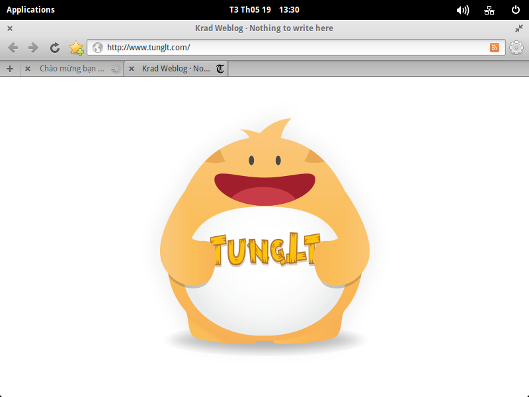This screenshot has width=529, height=397.
Task: Close the browser window
Action: [10, 28]
